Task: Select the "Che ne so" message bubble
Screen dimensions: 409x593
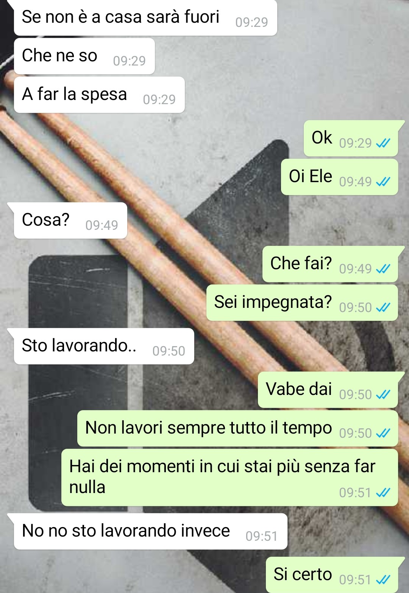Action: [84, 56]
